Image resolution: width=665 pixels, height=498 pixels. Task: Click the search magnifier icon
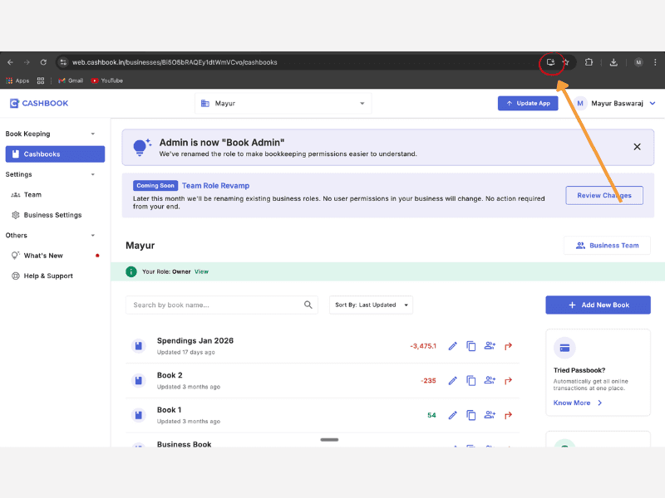coord(308,305)
